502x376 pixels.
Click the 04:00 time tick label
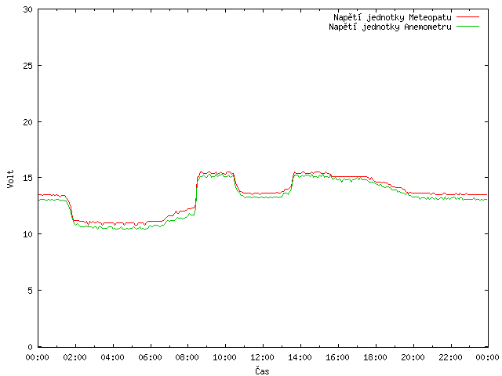click(x=112, y=357)
